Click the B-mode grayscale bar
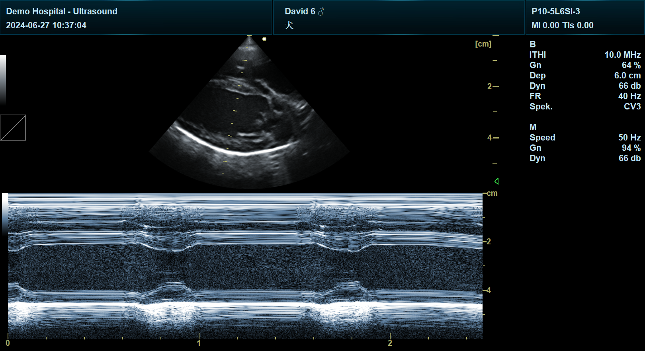Viewport: 645px width, 351px height. (3, 80)
